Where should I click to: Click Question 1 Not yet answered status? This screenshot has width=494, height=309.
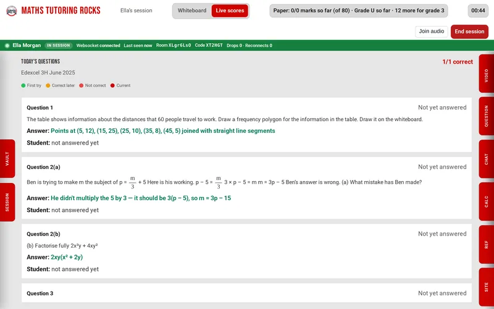(442, 108)
